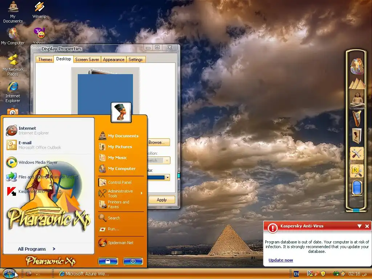Click the Winamp lightning tray icon
Viewport: 372px width, 279px height.
point(343,274)
